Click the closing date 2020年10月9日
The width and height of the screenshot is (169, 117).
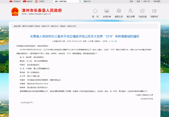click(147, 99)
